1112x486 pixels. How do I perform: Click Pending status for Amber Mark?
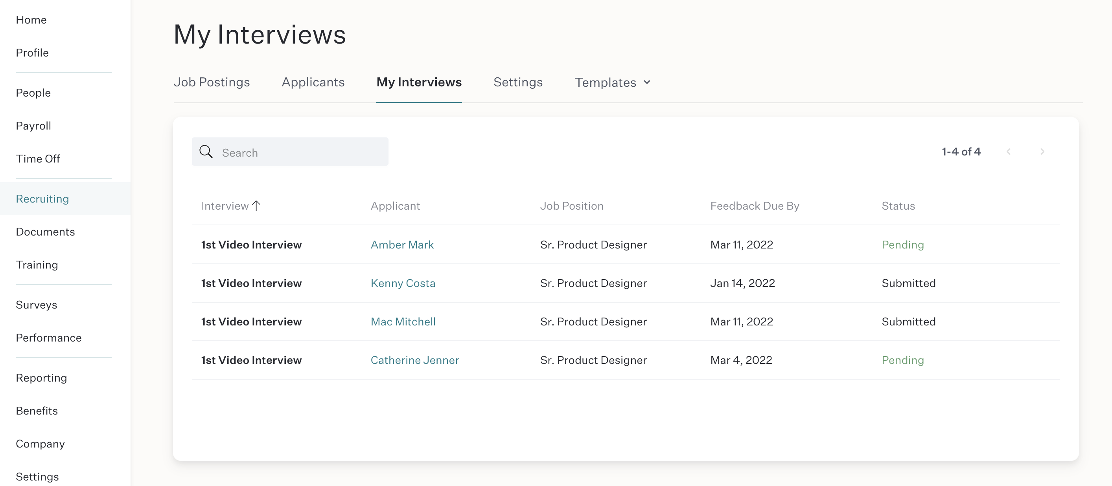tap(903, 244)
